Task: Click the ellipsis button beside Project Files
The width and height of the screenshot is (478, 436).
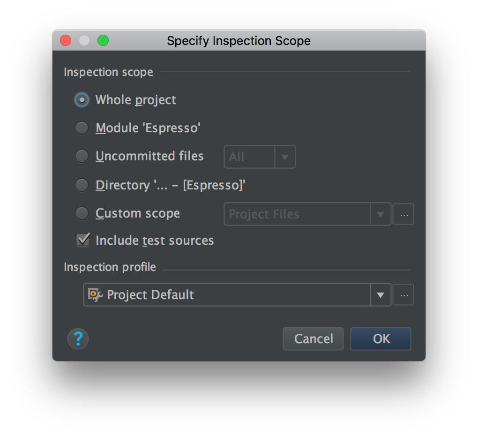Action: tap(403, 214)
